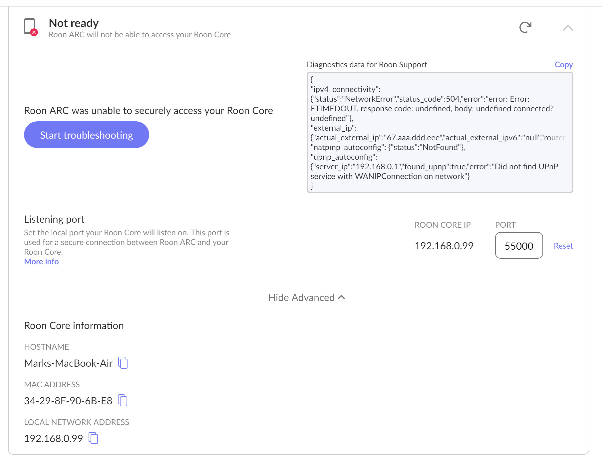Click the Not ready heading

[74, 23]
